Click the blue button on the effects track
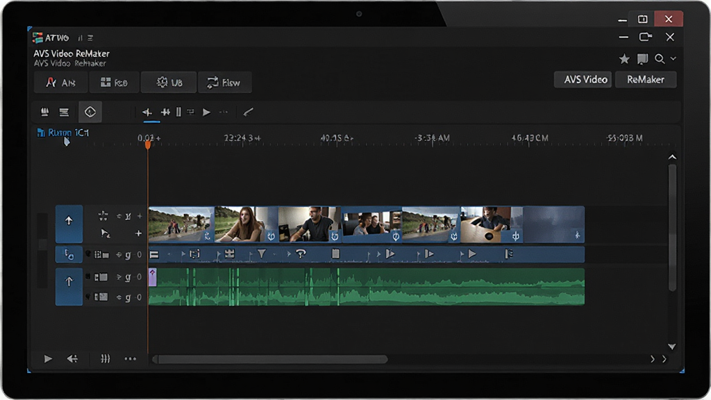 tap(69, 254)
